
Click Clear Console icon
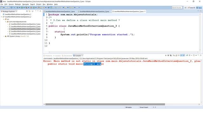click(174, 55)
